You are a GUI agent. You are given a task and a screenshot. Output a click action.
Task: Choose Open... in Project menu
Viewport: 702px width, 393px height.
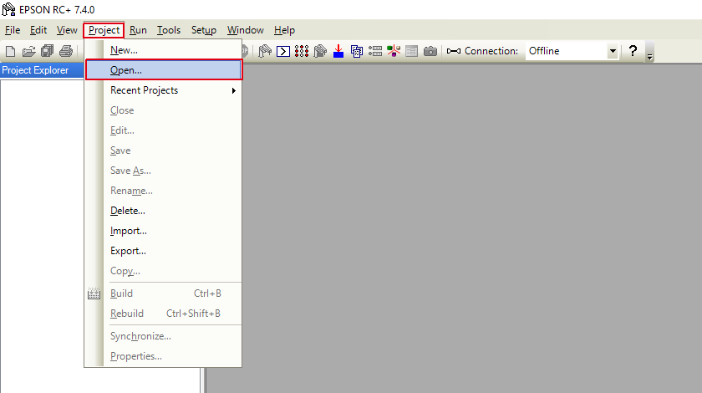point(164,70)
